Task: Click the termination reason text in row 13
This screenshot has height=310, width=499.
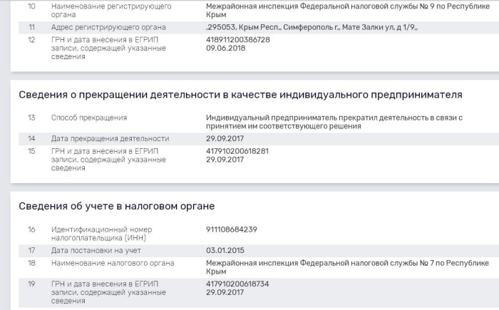Action: click(334, 121)
